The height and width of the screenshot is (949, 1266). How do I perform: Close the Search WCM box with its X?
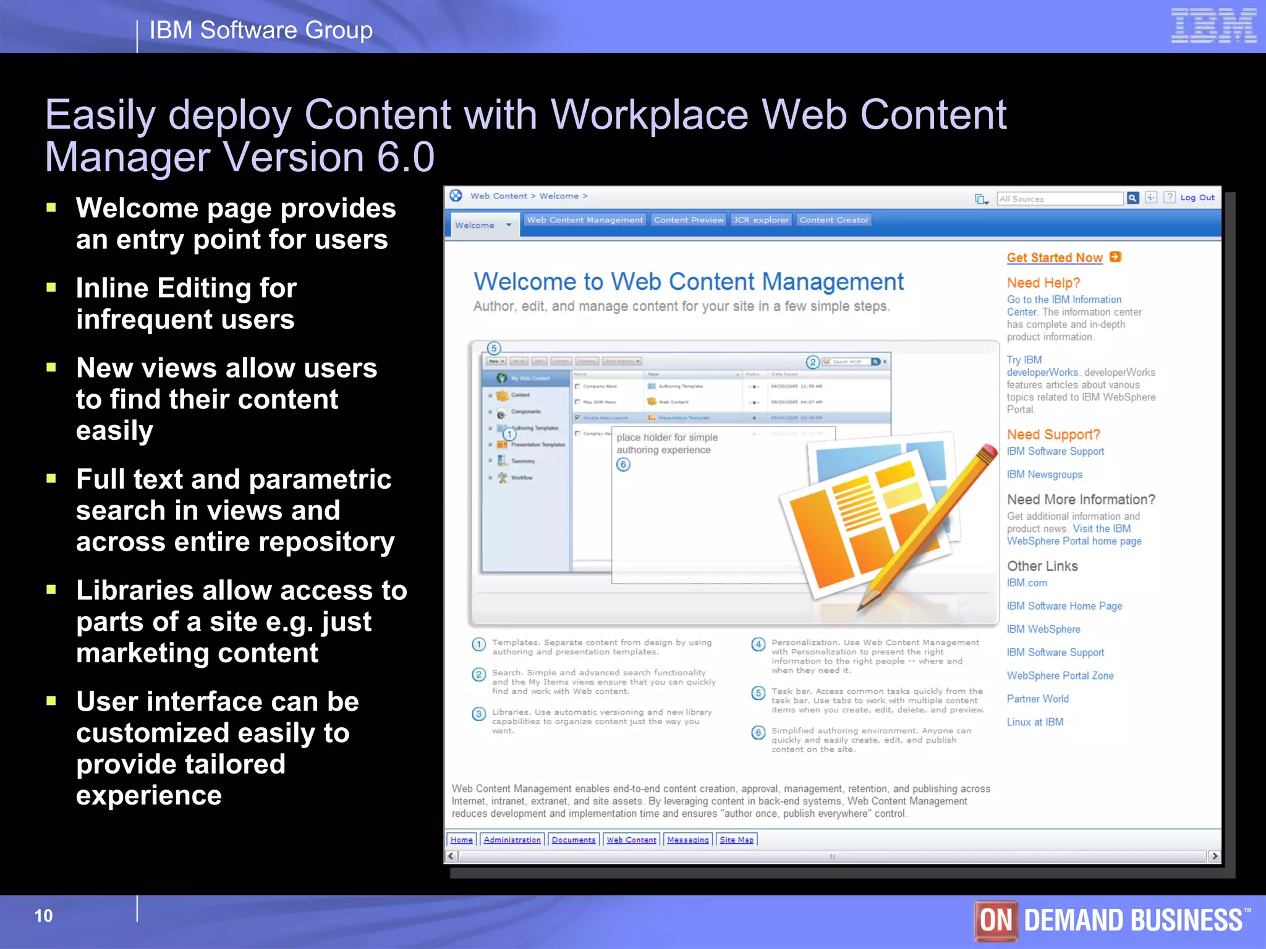pos(885,361)
